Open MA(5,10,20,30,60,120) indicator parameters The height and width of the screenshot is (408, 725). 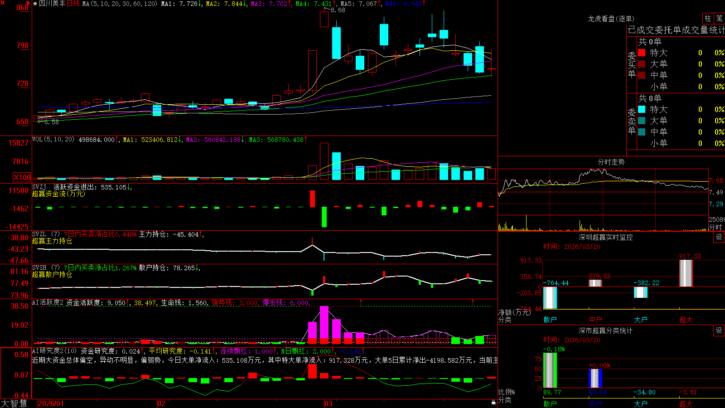[x=120, y=4]
